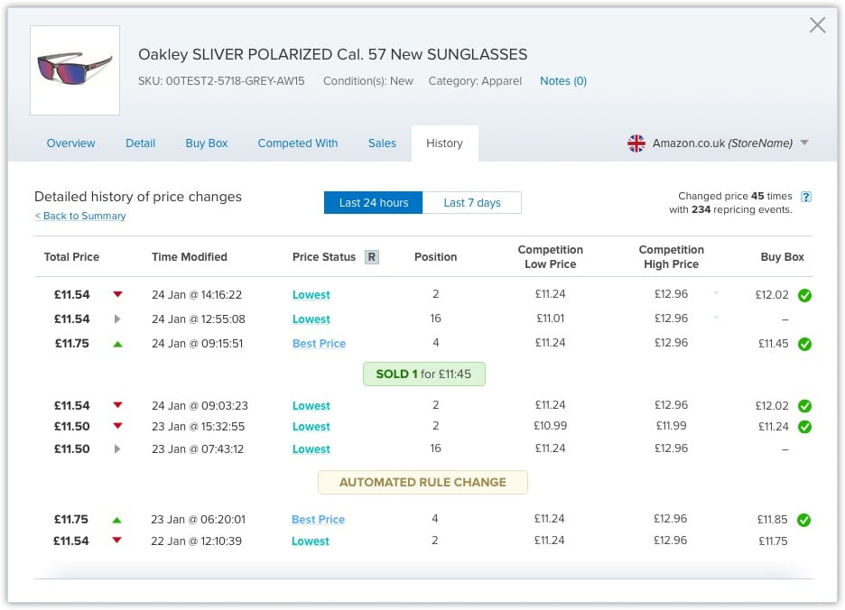Viewport: 845px width, 610px height.
Task: Click the green Buy Box checkmark on top row
Action: [x=805, y=295]
